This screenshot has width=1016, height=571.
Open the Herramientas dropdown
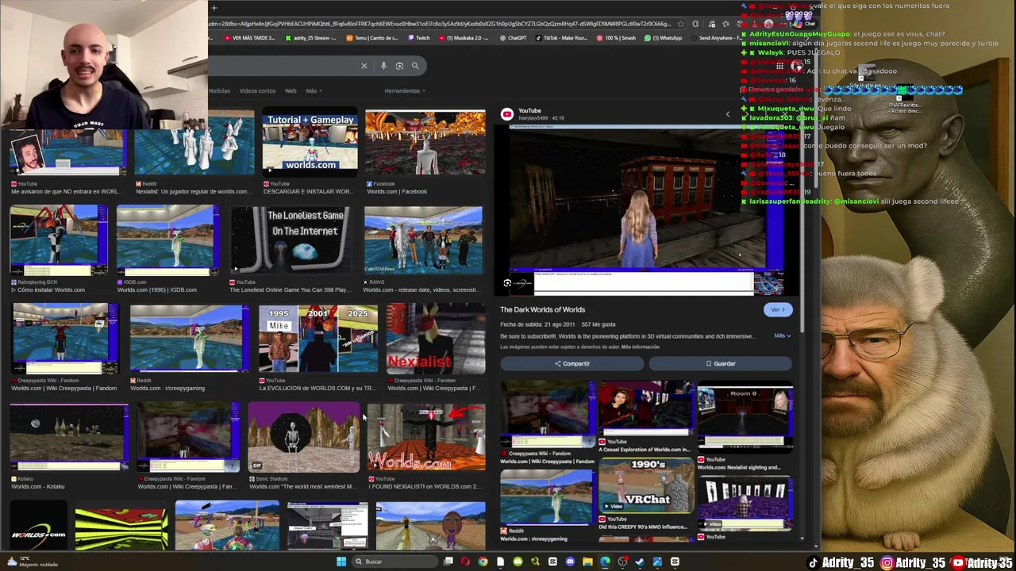tap(405, 91)
